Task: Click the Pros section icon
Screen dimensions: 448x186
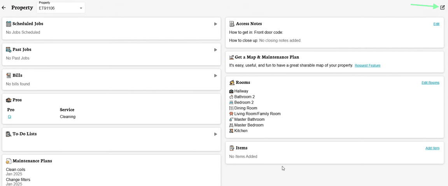Action: click(9, 100)
